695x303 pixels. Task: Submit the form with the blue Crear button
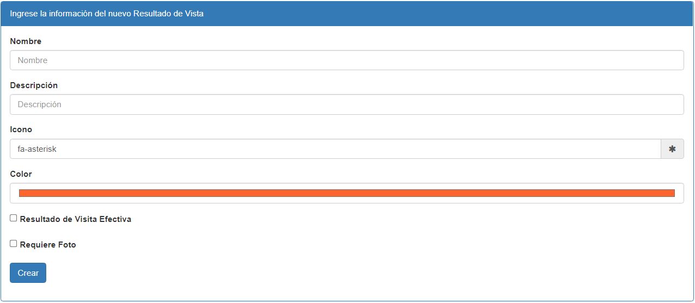pyautogui.click(x=28, y=273)
